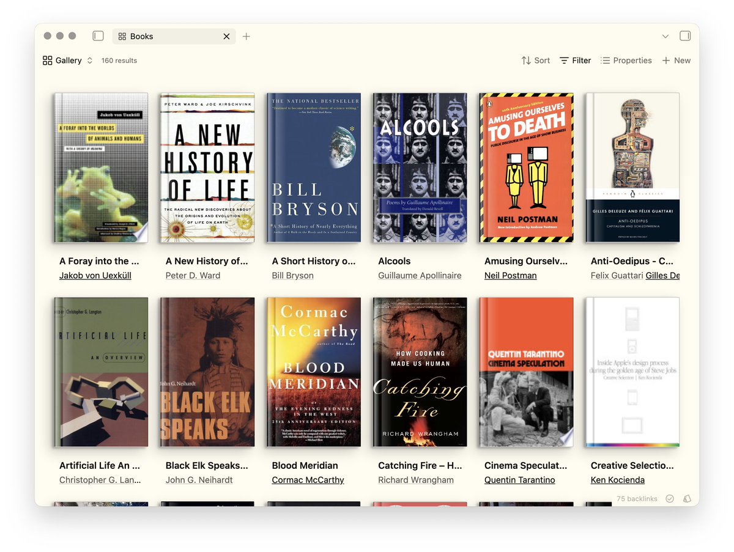734x552 pixels.
Task: Follow the Jakob von Uexküll author link
Action: [x=95, y=276]
